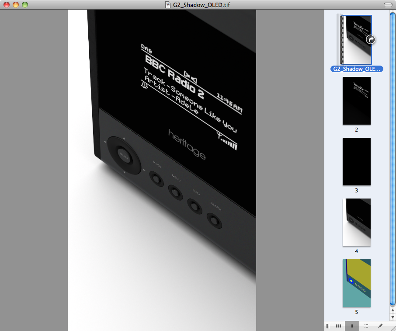Image resolution: width=396 pixels, height=331 pixels.
Task: Select the teal and yellow page 5 thumbnail
Action: coord(357,283)
